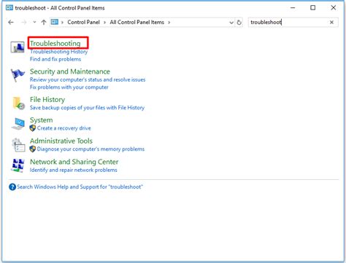Expand the address bar previous locations dropdown

[231, 23]
